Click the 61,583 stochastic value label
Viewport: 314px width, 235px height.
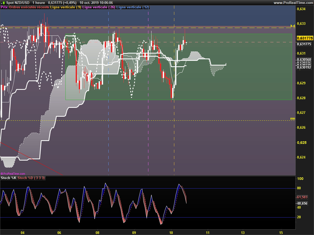point(302,197)
